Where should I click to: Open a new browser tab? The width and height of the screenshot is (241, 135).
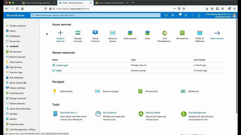pos(133,3)
